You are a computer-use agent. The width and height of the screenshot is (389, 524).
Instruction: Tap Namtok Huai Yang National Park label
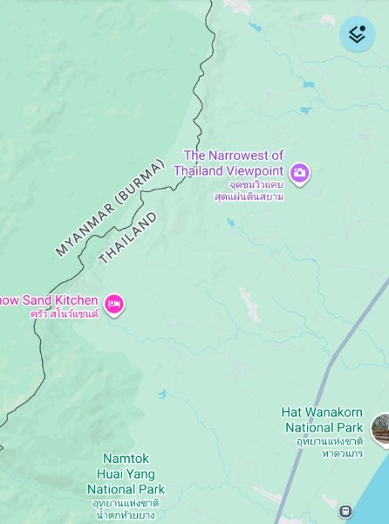click(126, 474)
